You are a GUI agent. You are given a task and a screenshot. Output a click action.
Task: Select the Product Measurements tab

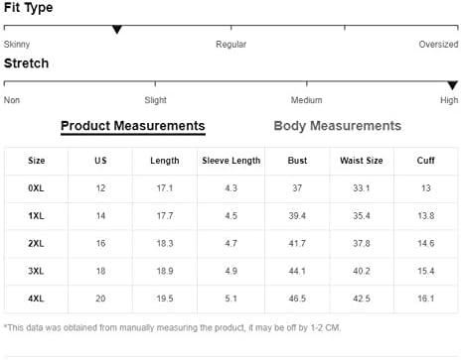(133, 126)
